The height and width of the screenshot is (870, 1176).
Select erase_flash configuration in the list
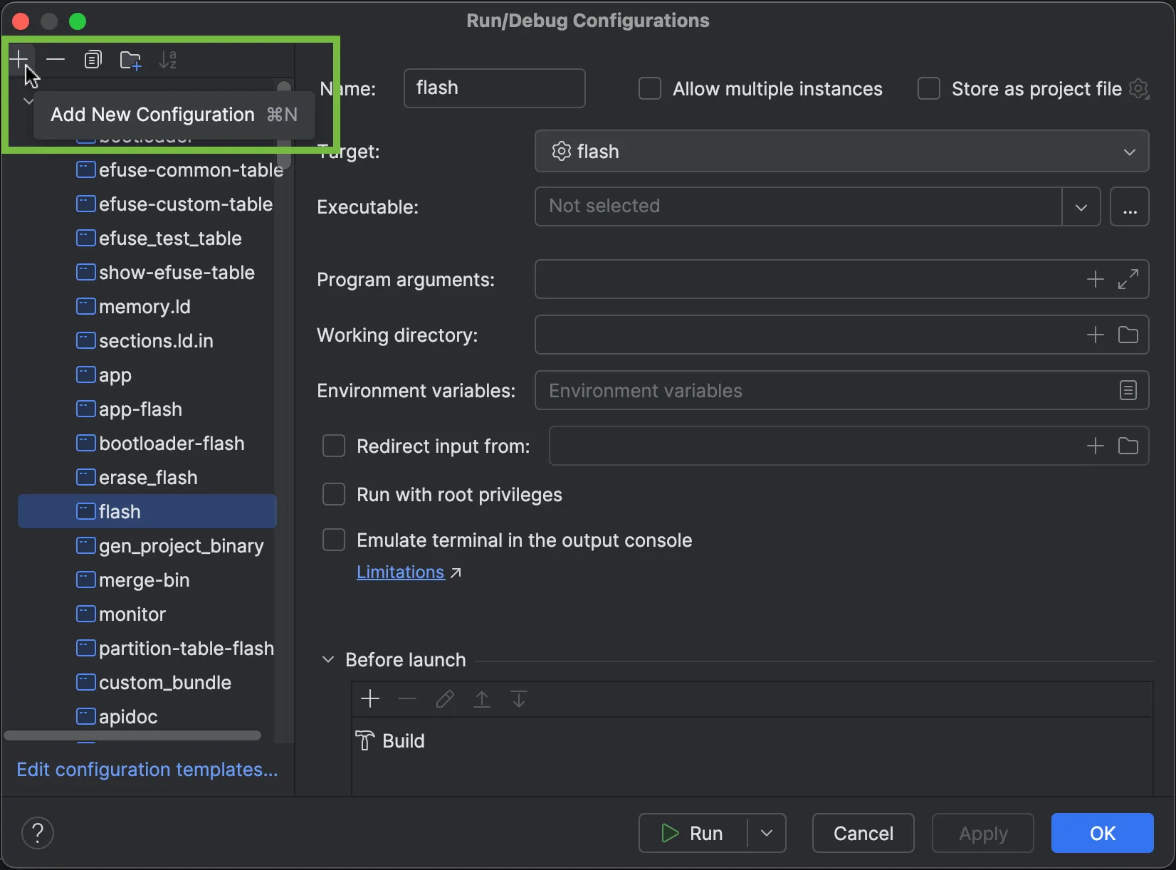coord(148,477)
